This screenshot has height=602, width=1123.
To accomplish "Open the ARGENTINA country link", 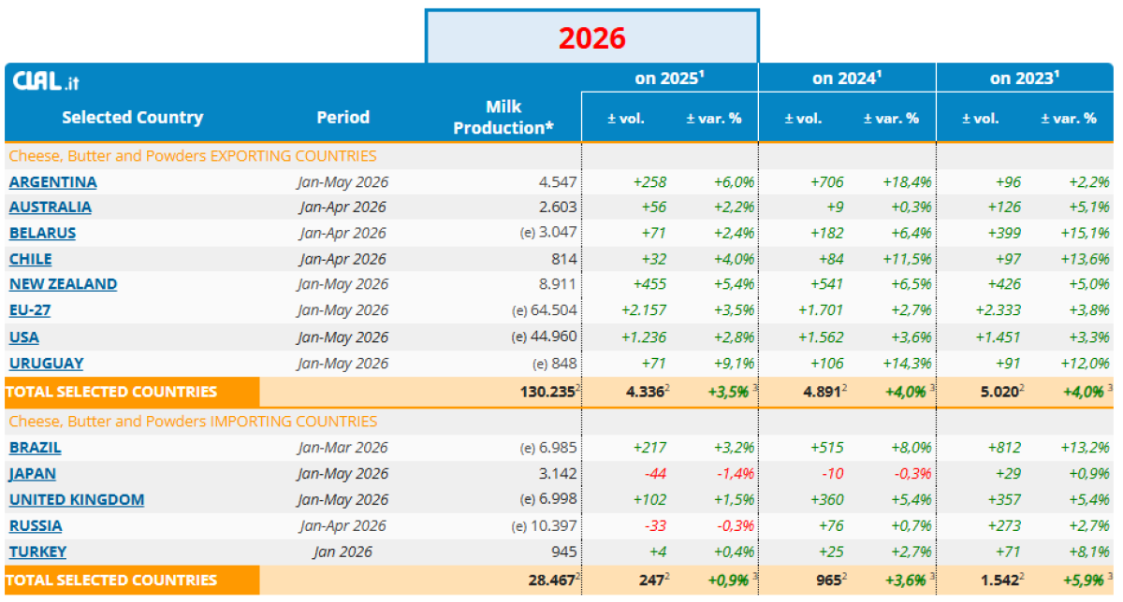I will [x=53, y=181].
